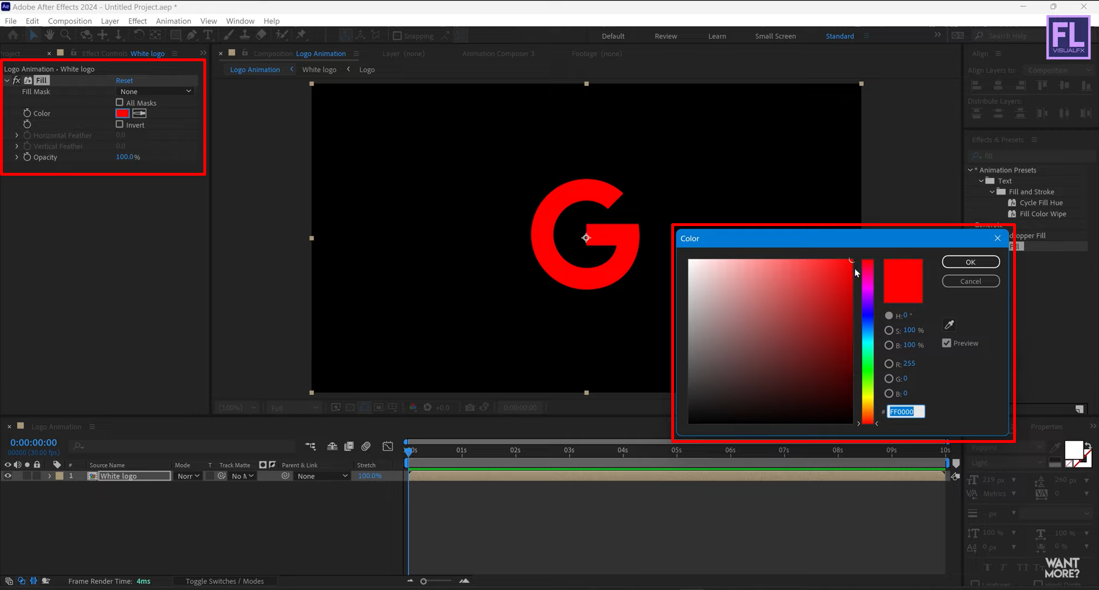Select the Puppet Pin tool
This screenshot has width=1099, height=590.
(x=301, y=35)
